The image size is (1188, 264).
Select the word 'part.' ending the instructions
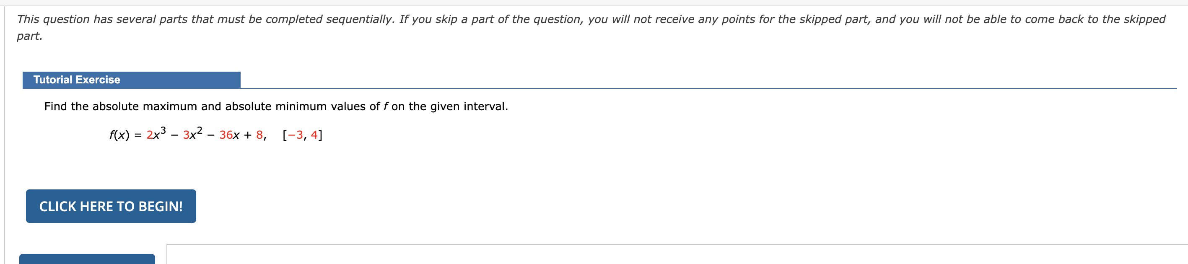tap(29, 36)
